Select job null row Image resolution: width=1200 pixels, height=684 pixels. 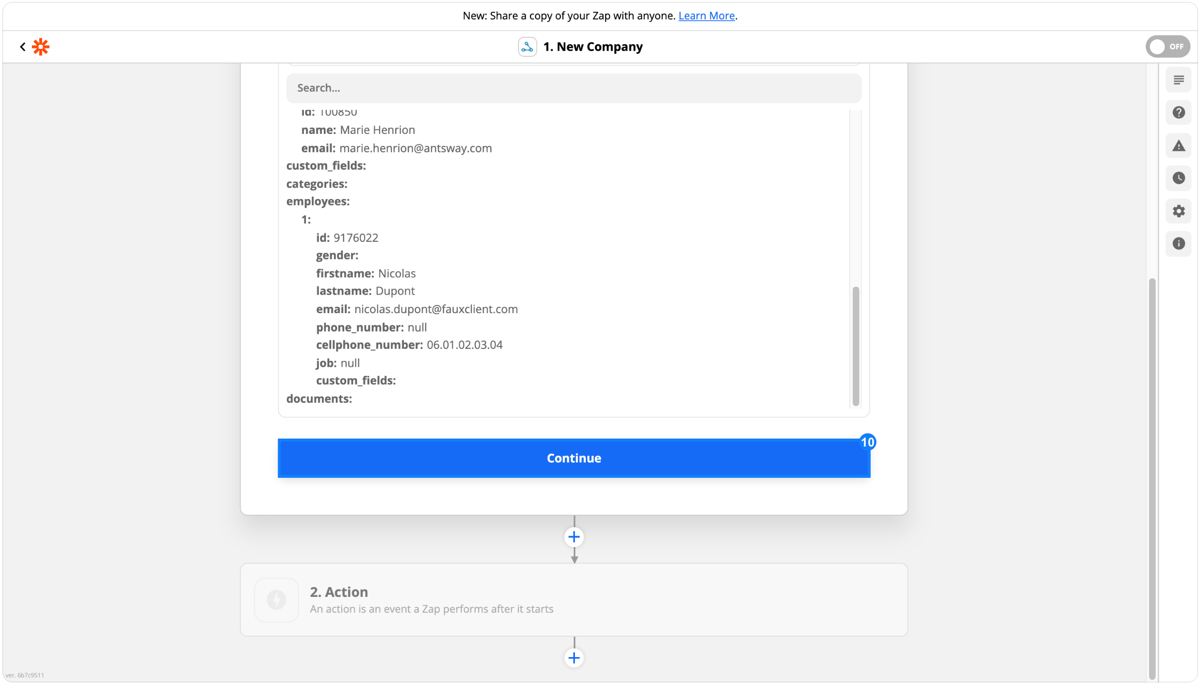[x=338, y=363]
